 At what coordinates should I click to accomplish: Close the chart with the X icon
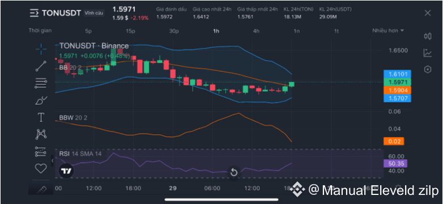click(x=428, y=12)
